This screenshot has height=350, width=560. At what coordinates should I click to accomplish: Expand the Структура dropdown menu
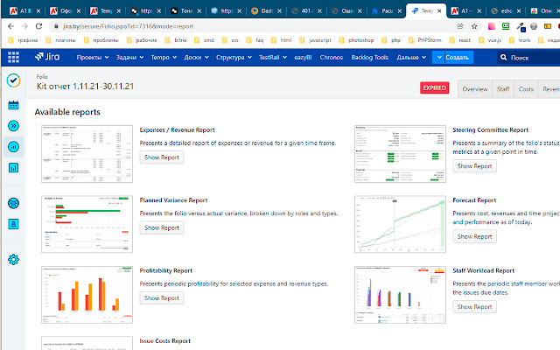pyautogui.click(x=234, y=57)
